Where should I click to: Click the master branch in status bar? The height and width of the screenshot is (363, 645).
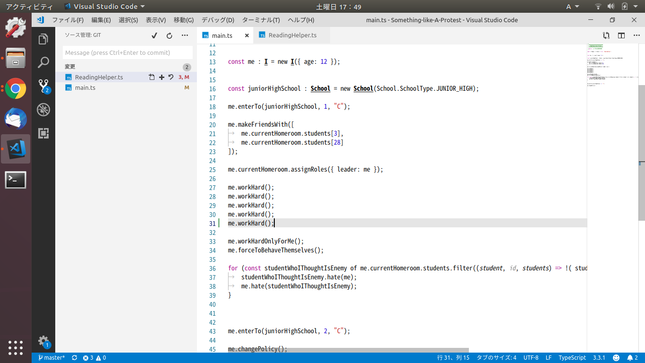click(x=51, y=358)
